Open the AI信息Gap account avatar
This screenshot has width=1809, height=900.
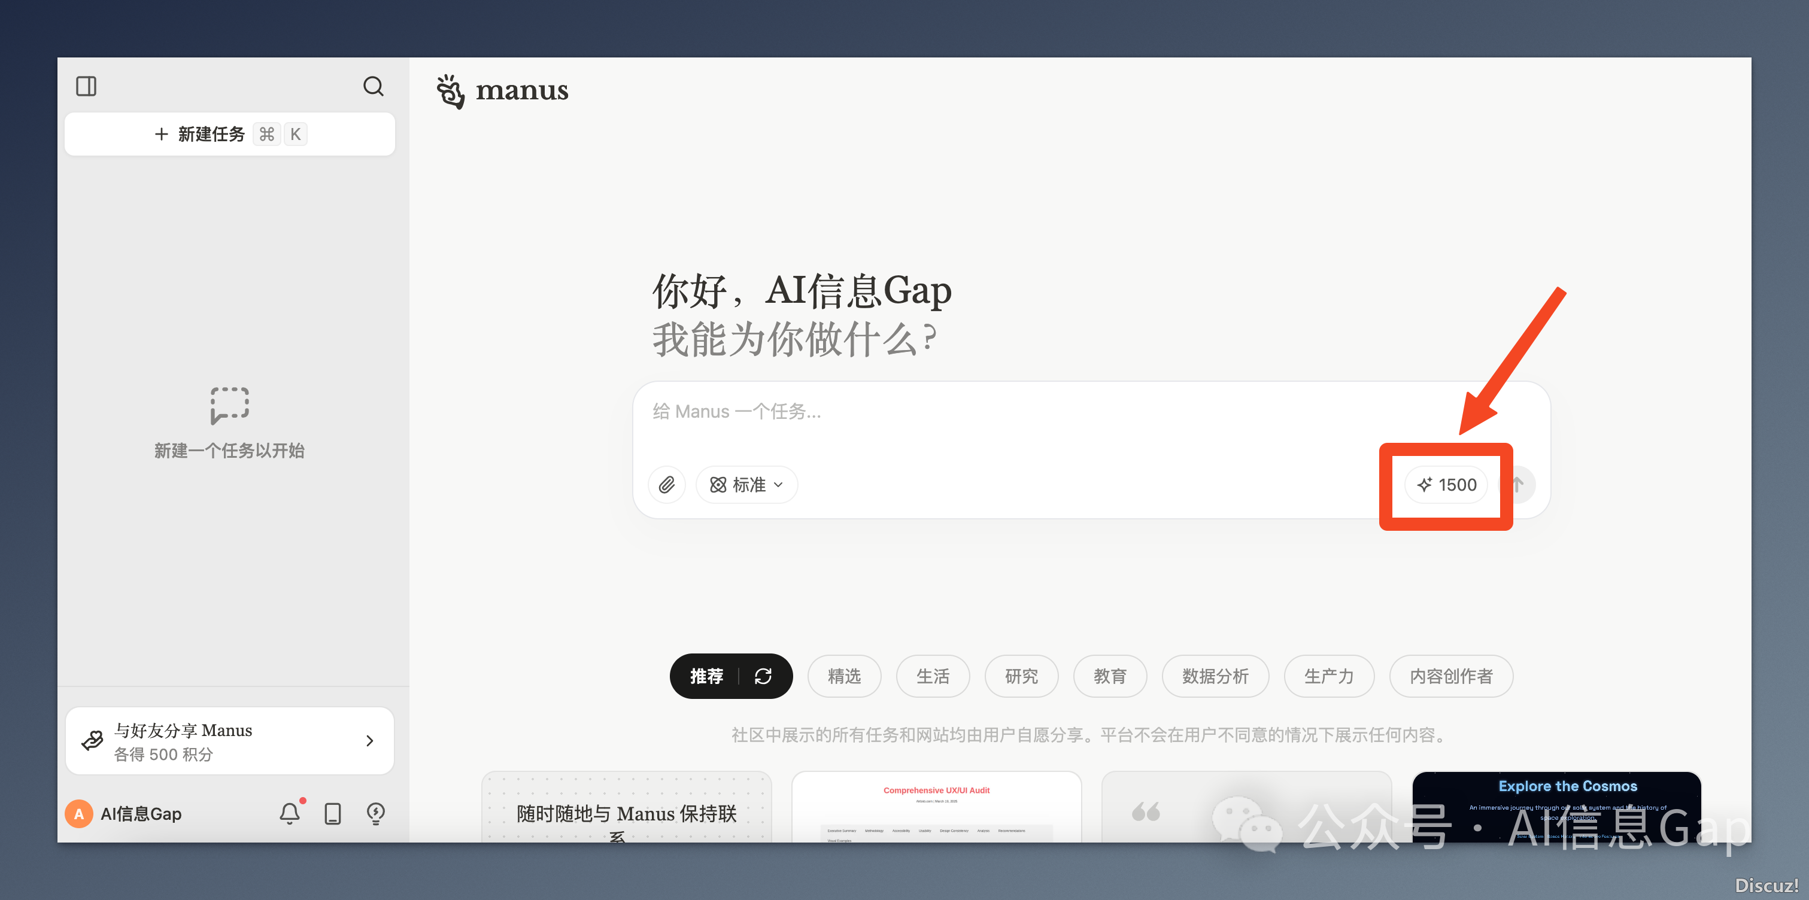coord(78,814)
